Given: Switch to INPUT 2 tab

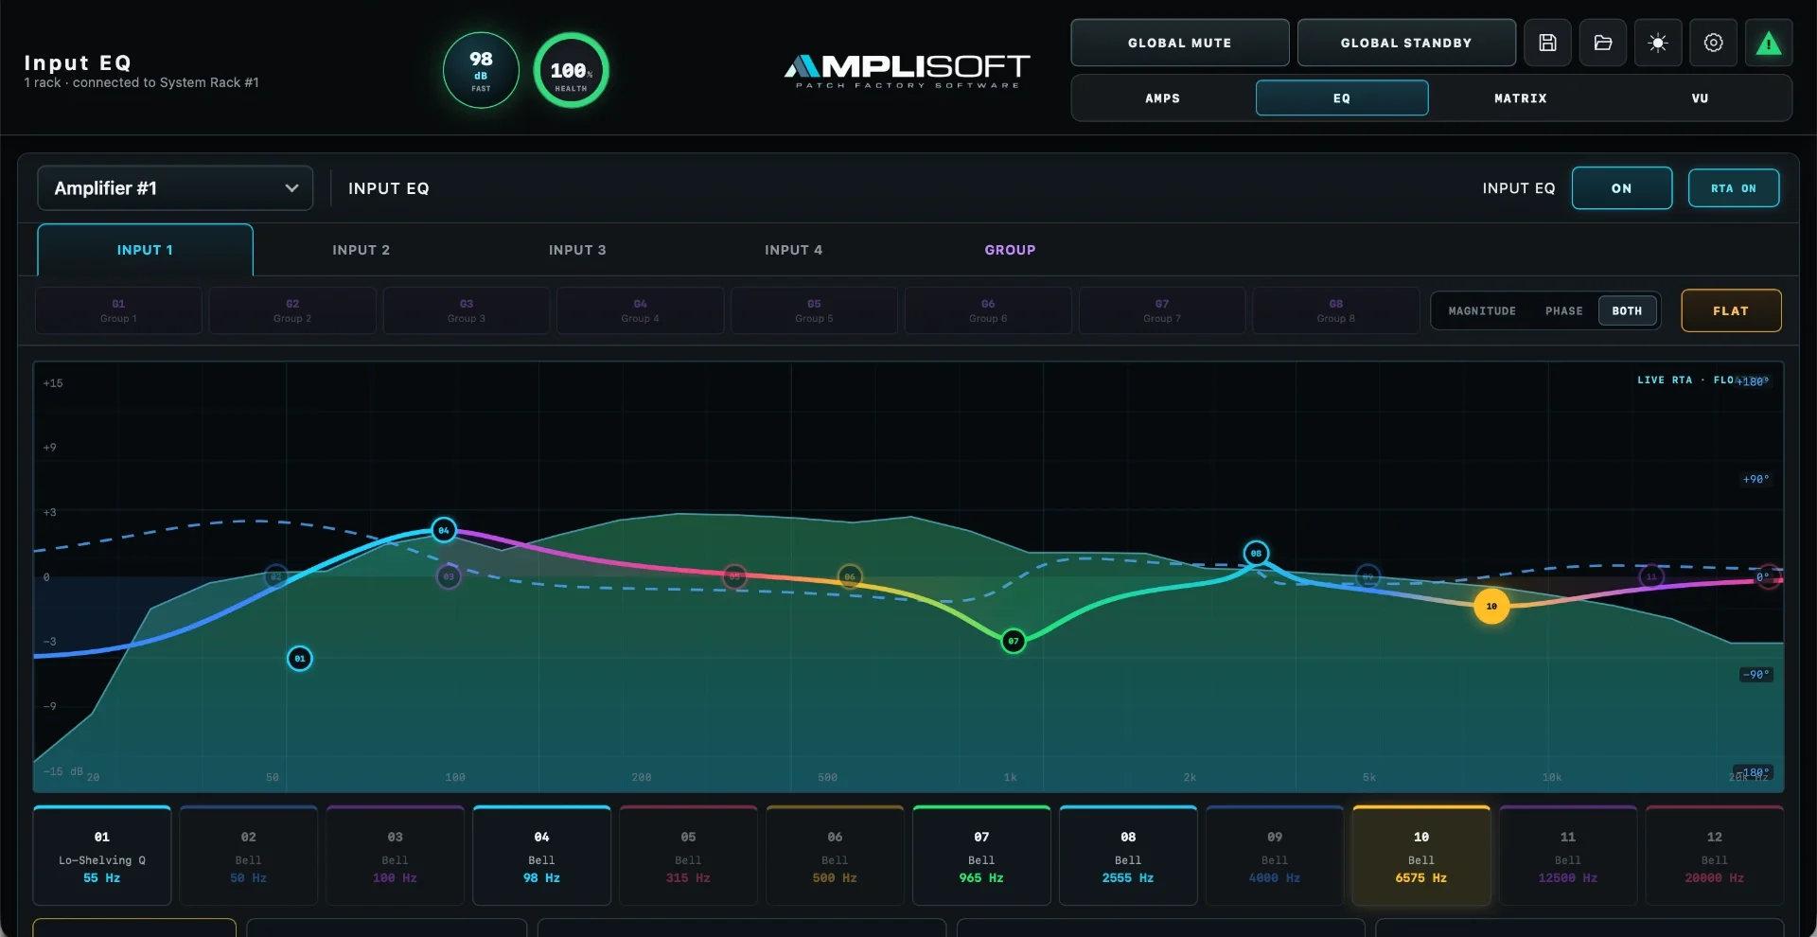Looking at the screenshot, I should 362,250.
